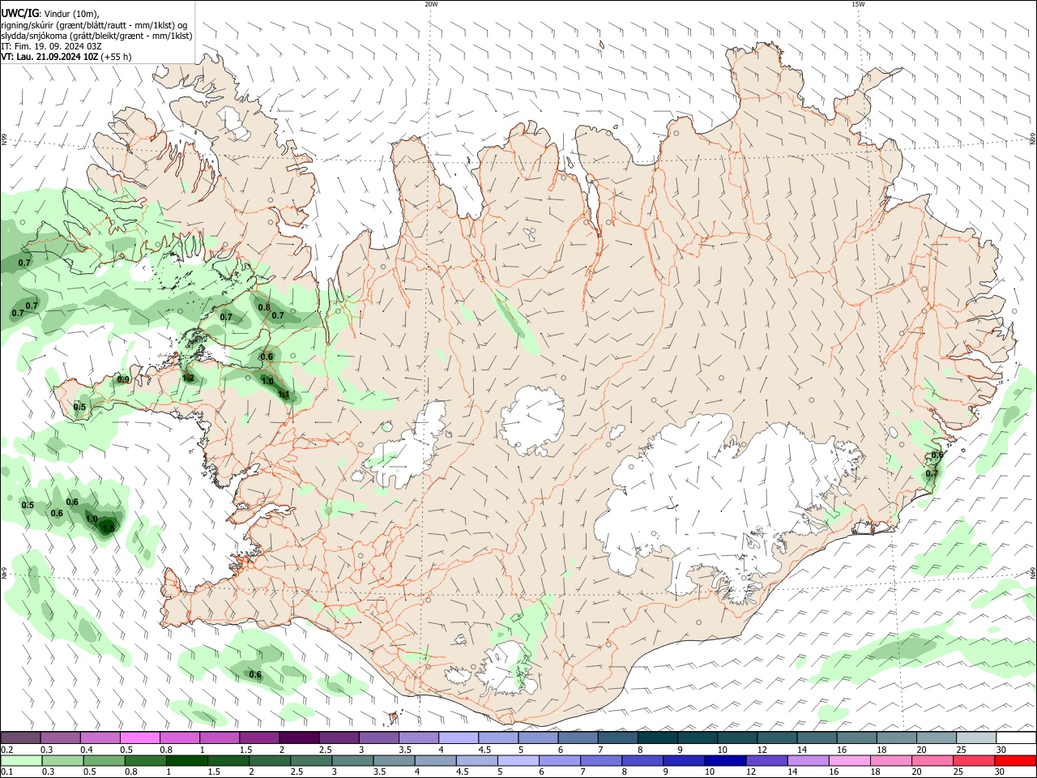1037x778 pixels.
Task: Click the upper-row teal swatch between 9 and 10
Action: point(698,738)
